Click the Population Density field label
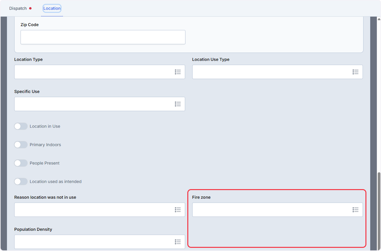The height and width of the screenshot is (251, 381). tap(33, 229)
